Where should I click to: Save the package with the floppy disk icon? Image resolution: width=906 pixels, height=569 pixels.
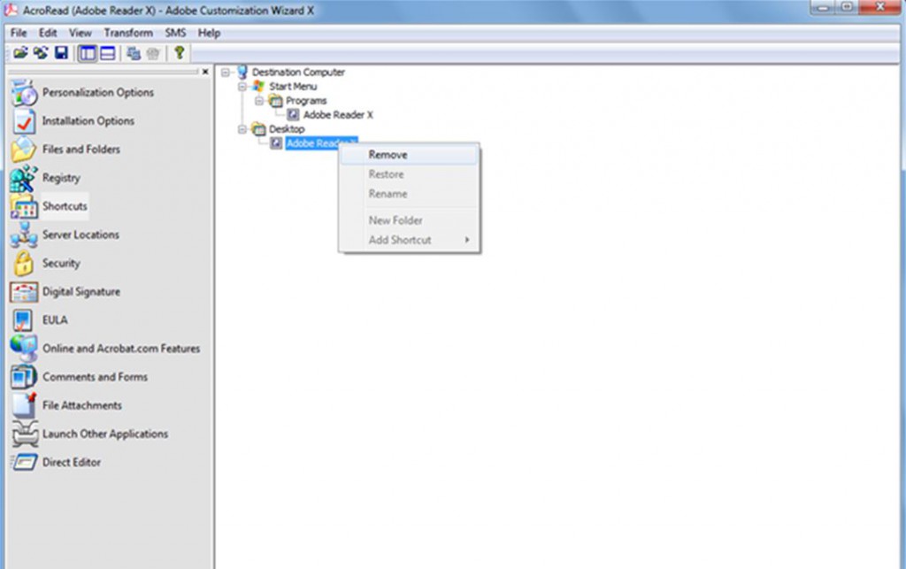pos(61,54)
